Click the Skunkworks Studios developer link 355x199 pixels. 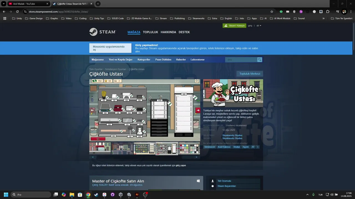click(232, 135)
